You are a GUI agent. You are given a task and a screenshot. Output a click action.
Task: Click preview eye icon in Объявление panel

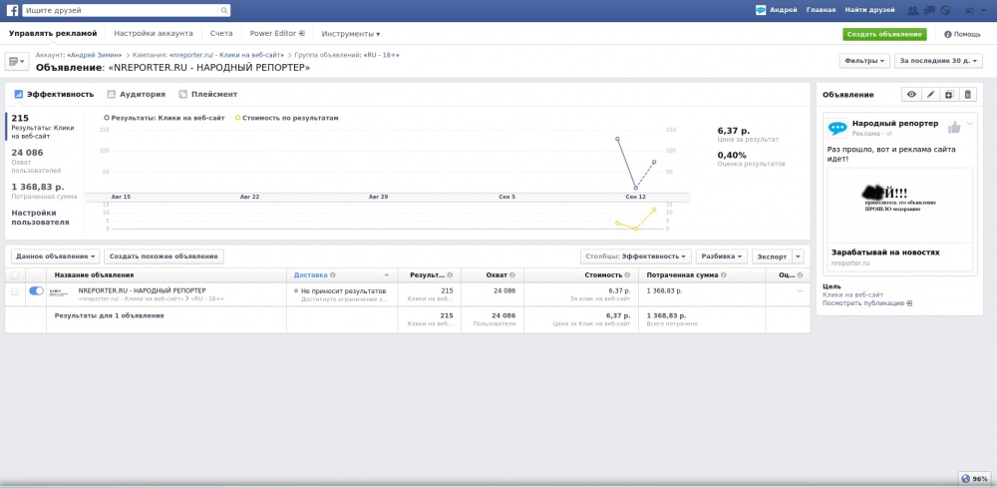coord(911,94)
